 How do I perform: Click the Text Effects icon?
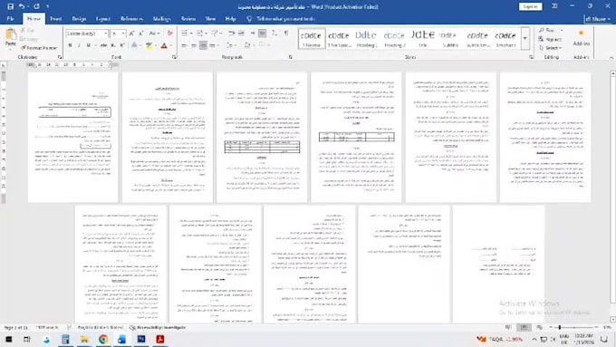134,45
